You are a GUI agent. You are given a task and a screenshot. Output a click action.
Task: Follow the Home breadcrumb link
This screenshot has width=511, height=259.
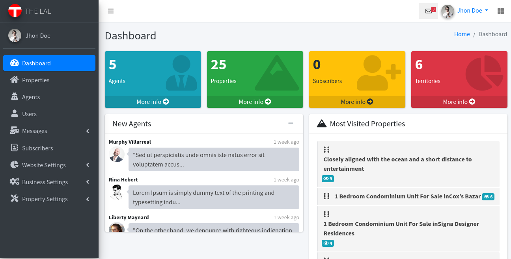tap(462, 34)
